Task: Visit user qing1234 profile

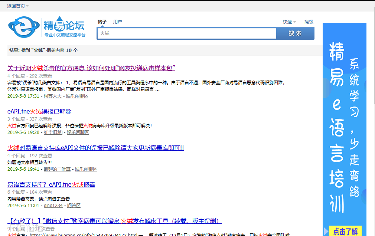Action: 53,205
